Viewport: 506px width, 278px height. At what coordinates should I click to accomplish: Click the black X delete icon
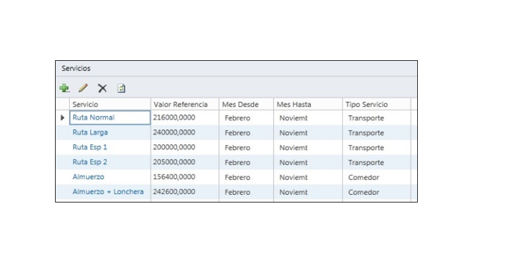click(x=102, y=88)
